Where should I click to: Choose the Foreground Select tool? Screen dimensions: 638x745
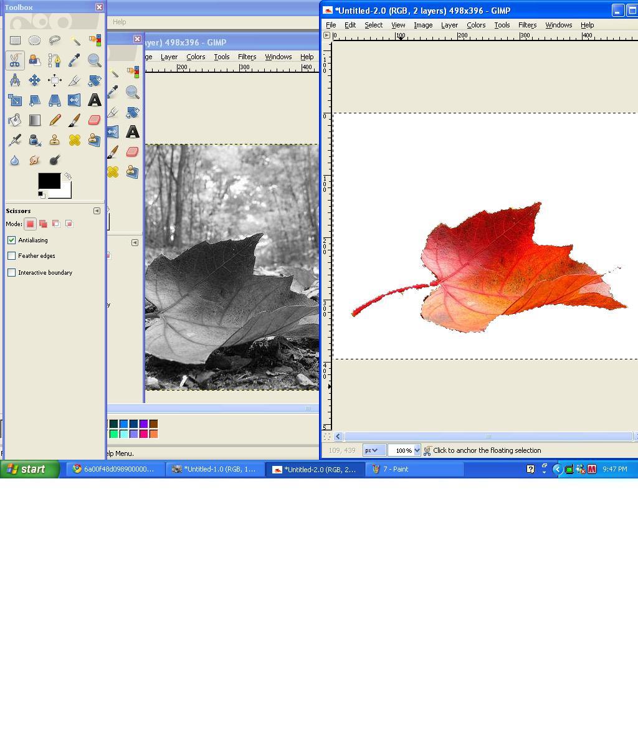tap(35, 60)
